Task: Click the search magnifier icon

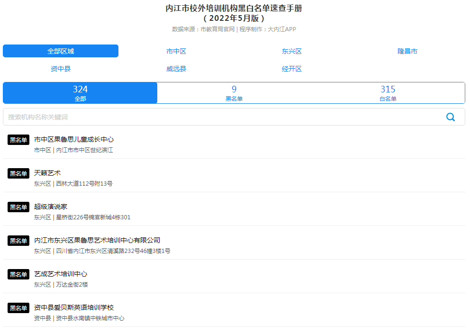Action: [451, 117]
